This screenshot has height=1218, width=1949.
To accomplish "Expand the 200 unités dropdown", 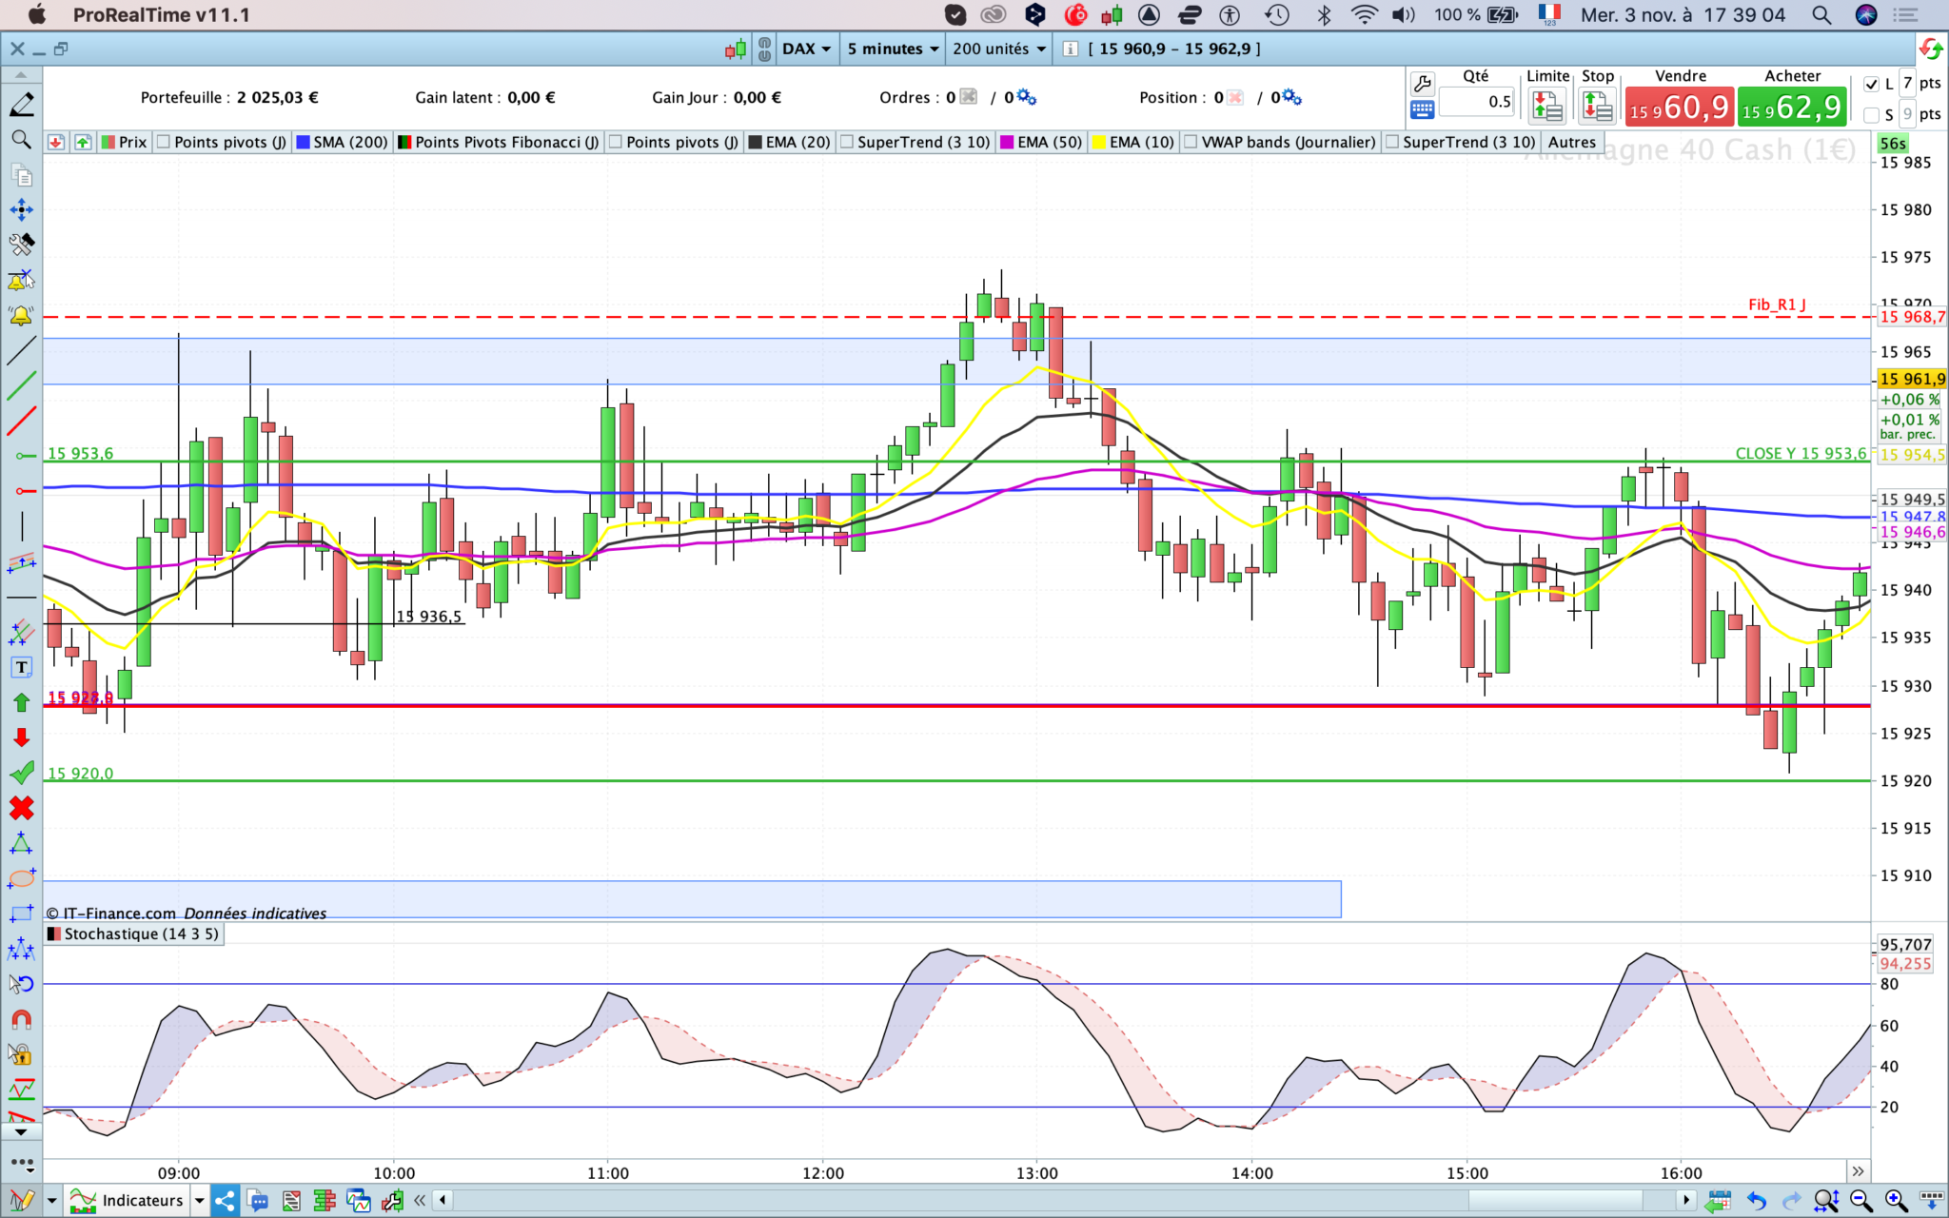I will 998,49.
